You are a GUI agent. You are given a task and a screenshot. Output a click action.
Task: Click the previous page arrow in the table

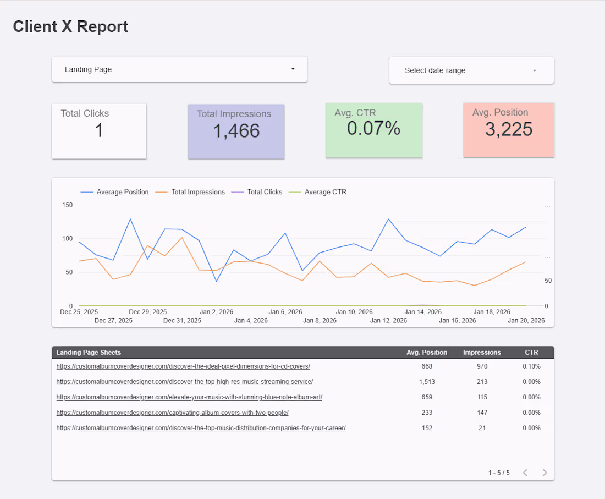pos(525,472)
